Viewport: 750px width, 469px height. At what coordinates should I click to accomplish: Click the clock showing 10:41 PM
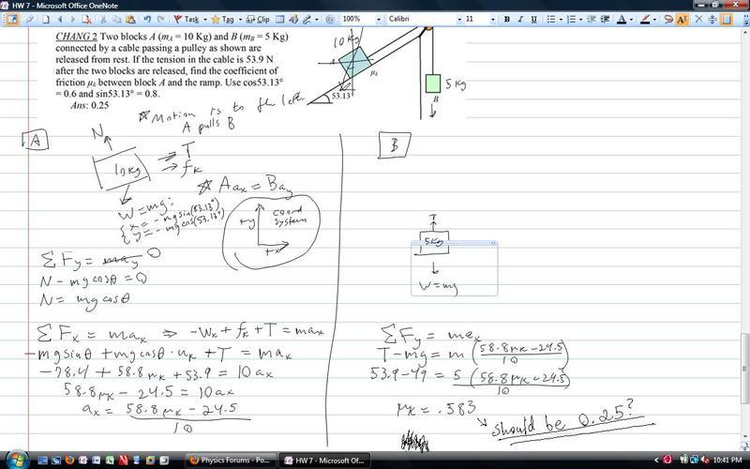pyautogui.click(x=727, y=461)
